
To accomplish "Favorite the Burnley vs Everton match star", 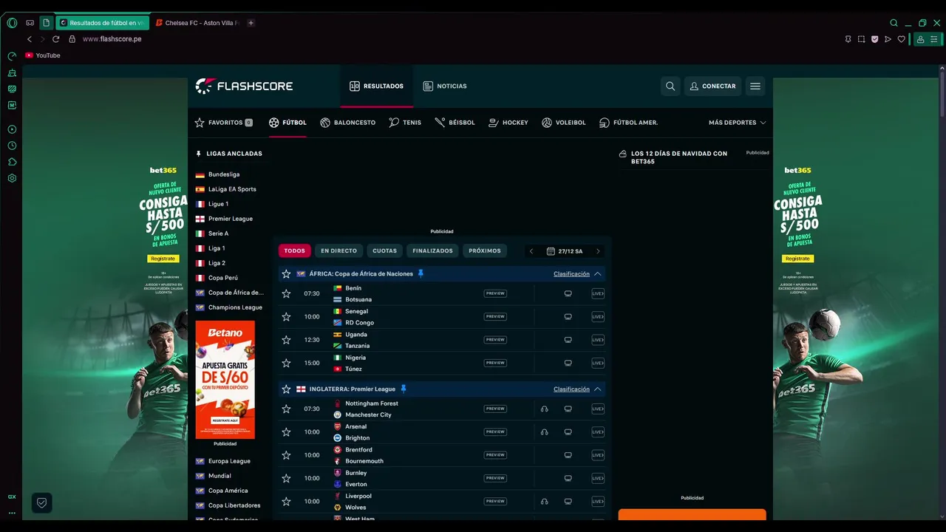I will click(286, 478).
